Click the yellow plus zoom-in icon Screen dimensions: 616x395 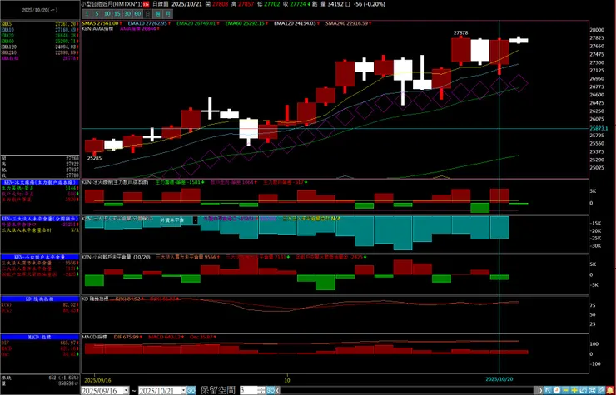pyautogui.click(x=574, y=390)
